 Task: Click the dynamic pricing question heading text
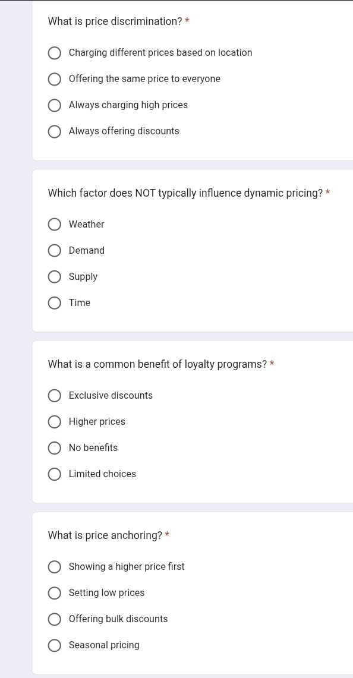pyautogui.click(x=185, y=193)
